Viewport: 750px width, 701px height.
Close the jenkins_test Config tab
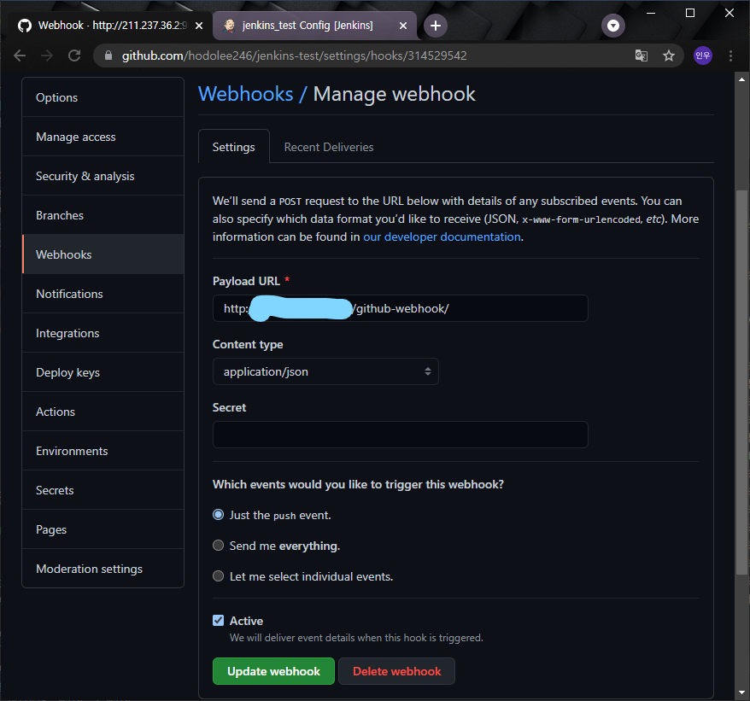coord(403,26)
